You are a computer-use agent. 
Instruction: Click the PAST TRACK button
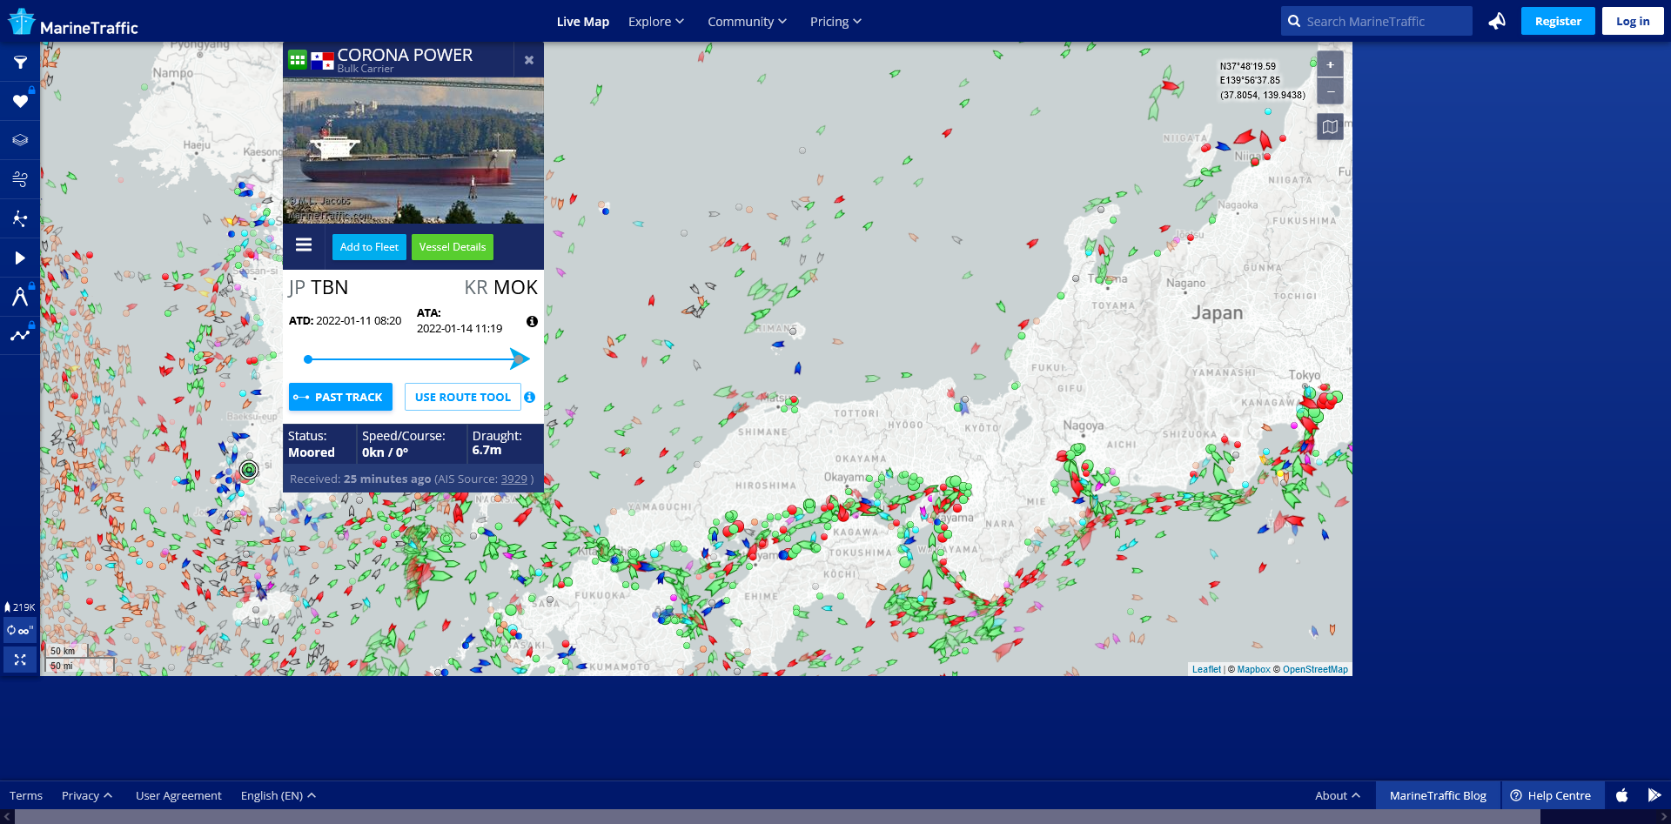click(x=340, y=397)
